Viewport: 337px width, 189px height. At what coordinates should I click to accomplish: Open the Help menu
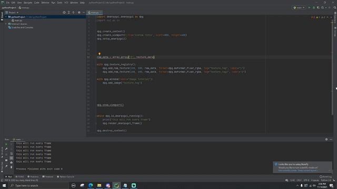coord(82,3)
